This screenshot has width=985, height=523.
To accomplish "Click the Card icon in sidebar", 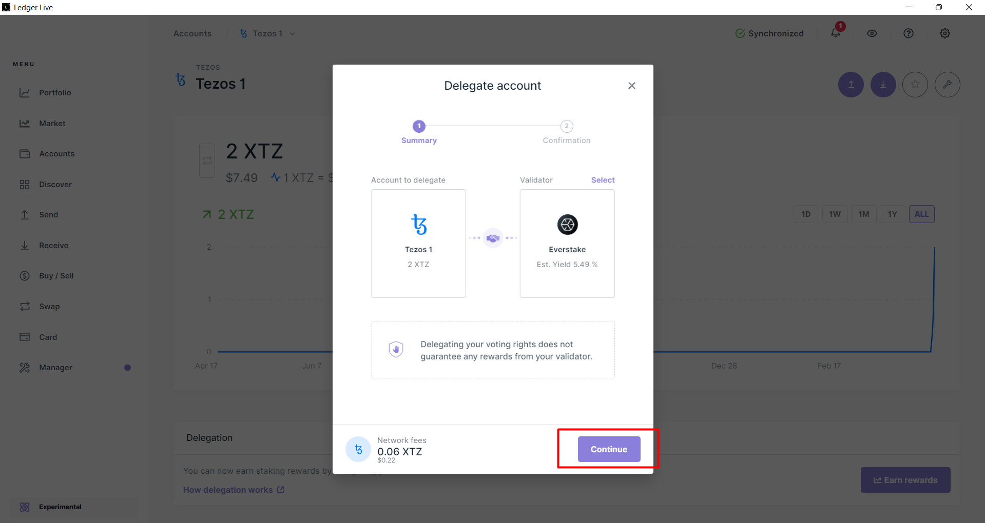I will point(25,337).
